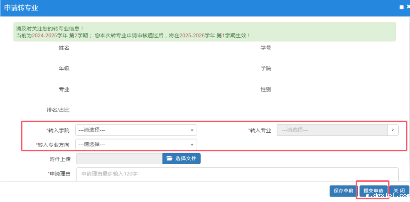The image size is (410, 202).
Task: Close the 申请转专业 dialog with the X icon
Action: tap(408, 7)
